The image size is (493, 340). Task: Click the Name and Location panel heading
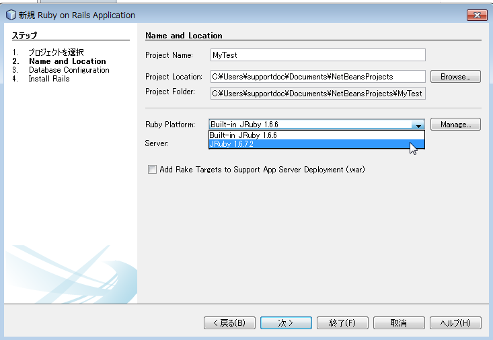pyautogui.click(x=184, y=36)
